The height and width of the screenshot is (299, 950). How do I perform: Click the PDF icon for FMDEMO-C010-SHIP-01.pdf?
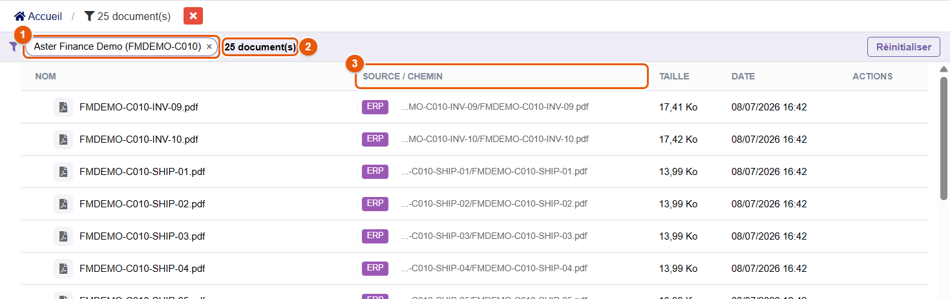click(63, 172)
